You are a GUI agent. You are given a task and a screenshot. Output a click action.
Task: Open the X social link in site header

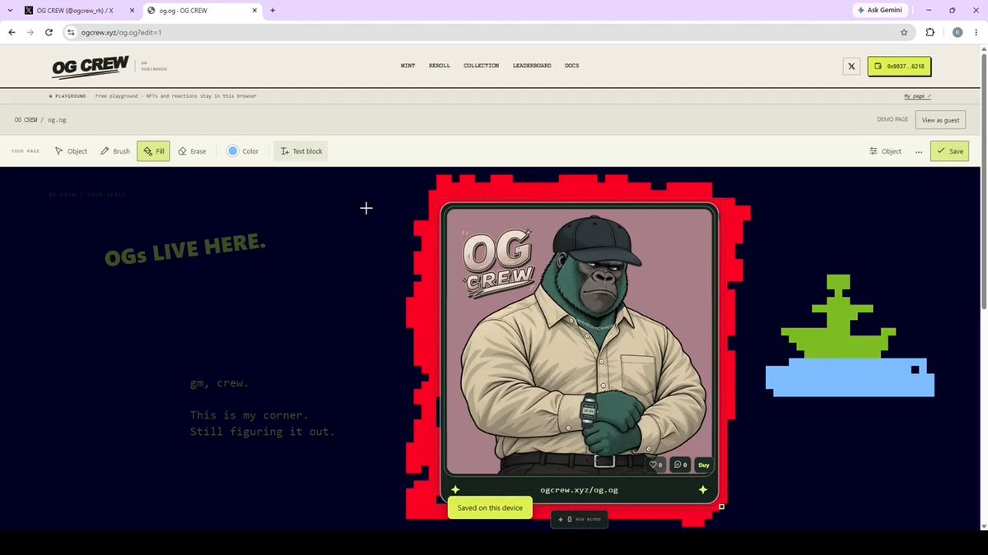tap(851, 66)
